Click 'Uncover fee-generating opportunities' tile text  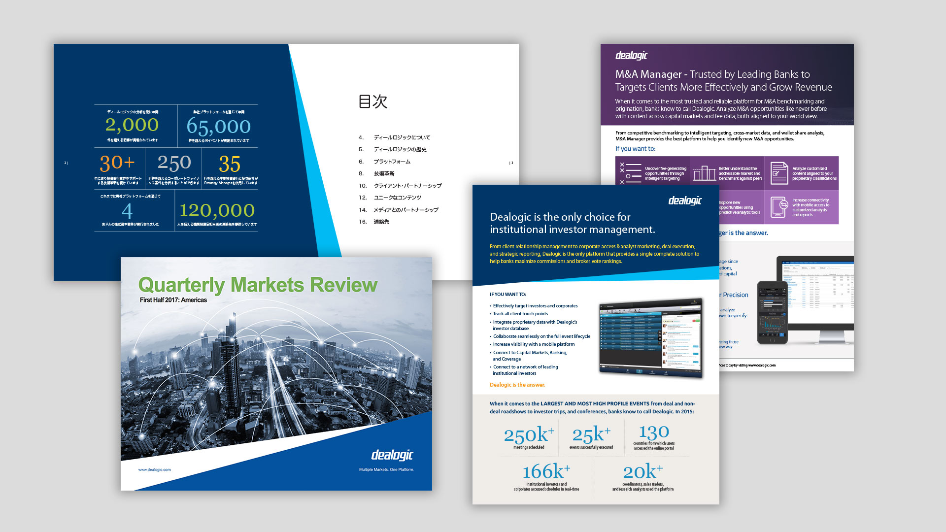(x=666, y=173)
